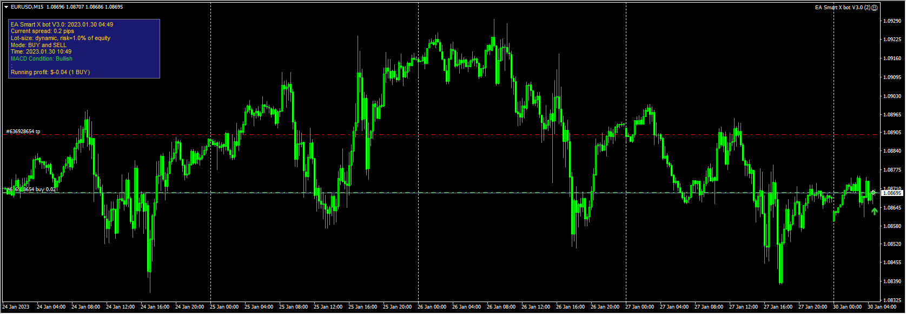This screenshot has width=906, height=314.
Task: Click the Mode: BUY and SELL text
Action: tap(38, 45)
